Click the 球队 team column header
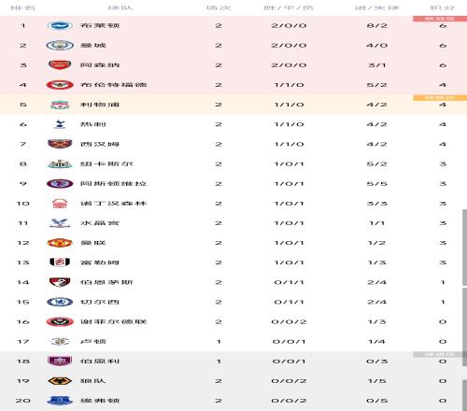 click(120, 7)
